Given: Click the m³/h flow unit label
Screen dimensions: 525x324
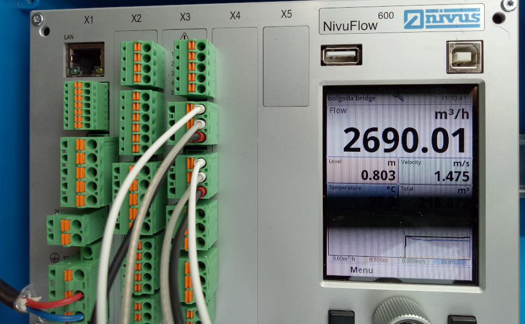Looking at the screenshot, I should point(452,115).
